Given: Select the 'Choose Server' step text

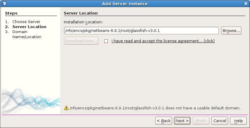Looking at the screenshot, I should coord(26,22).
